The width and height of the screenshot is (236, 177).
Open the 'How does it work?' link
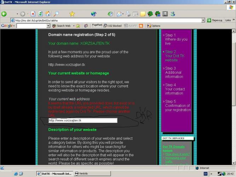[x=178, y=154]
